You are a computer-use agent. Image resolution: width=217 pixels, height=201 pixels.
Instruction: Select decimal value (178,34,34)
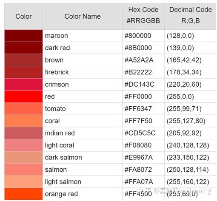coord(184,72)
